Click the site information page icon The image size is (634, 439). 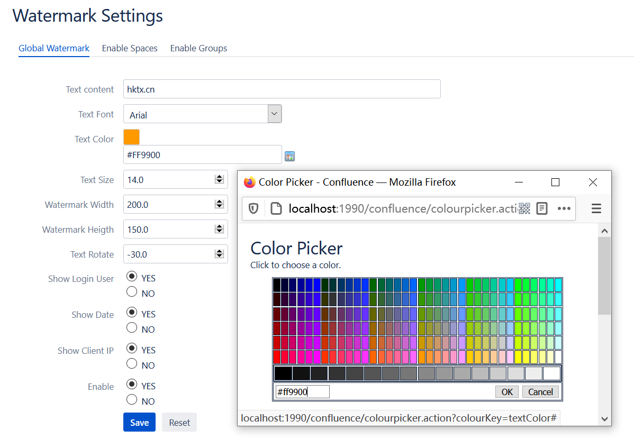click(x=276, y=208)
